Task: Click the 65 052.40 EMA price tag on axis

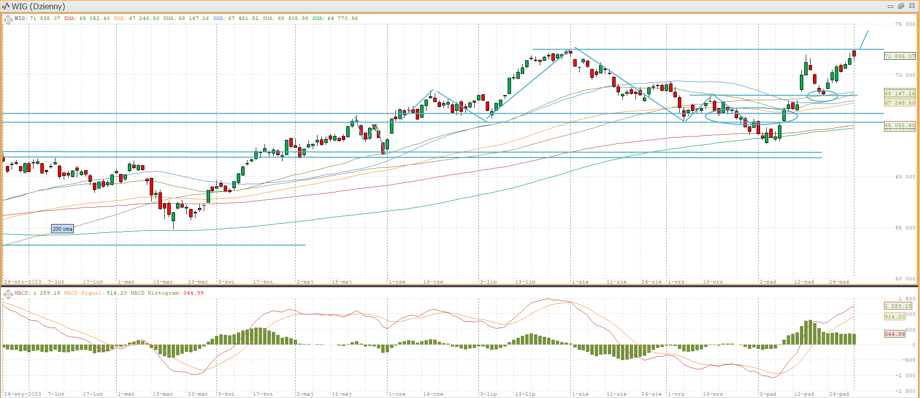Action: tap(899, 125)
